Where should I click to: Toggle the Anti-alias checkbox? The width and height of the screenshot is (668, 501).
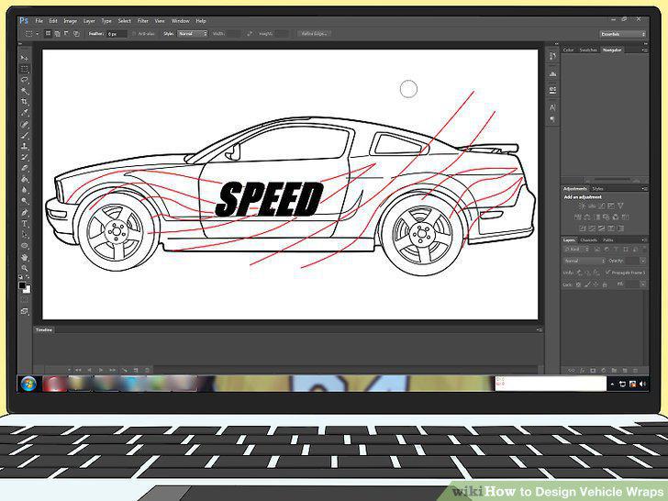(x=134, y=33)
